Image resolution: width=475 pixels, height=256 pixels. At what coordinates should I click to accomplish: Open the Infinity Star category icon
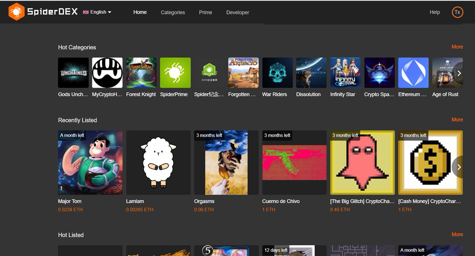[x=346, y=73]
